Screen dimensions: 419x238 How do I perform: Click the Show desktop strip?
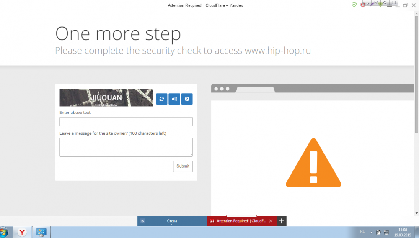(x=417, y=232)
